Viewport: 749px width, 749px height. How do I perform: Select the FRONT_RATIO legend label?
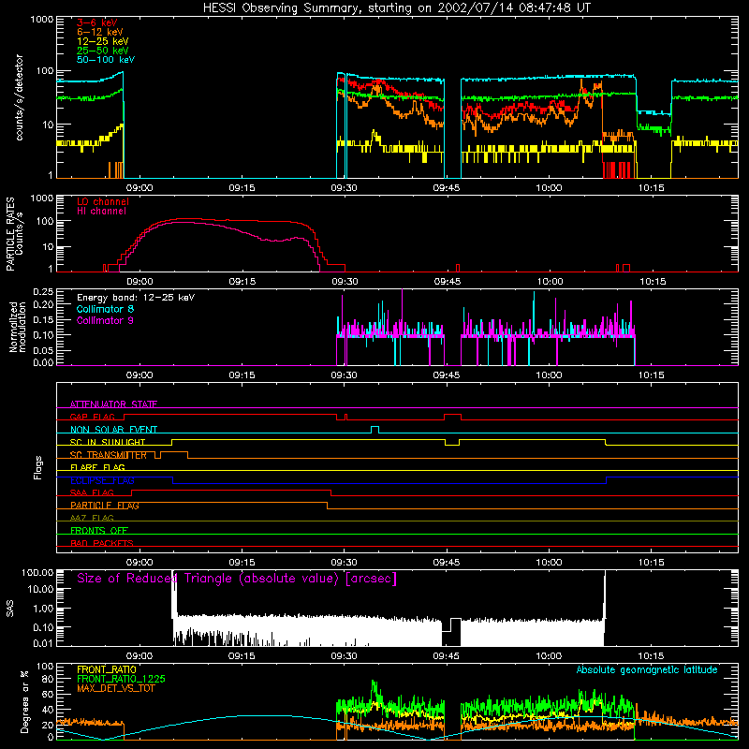tap(107, 669)
